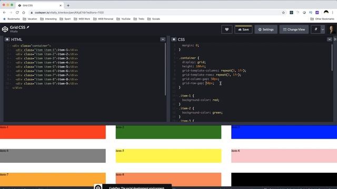Open the round browser extension icon

(x=304, y=13)
